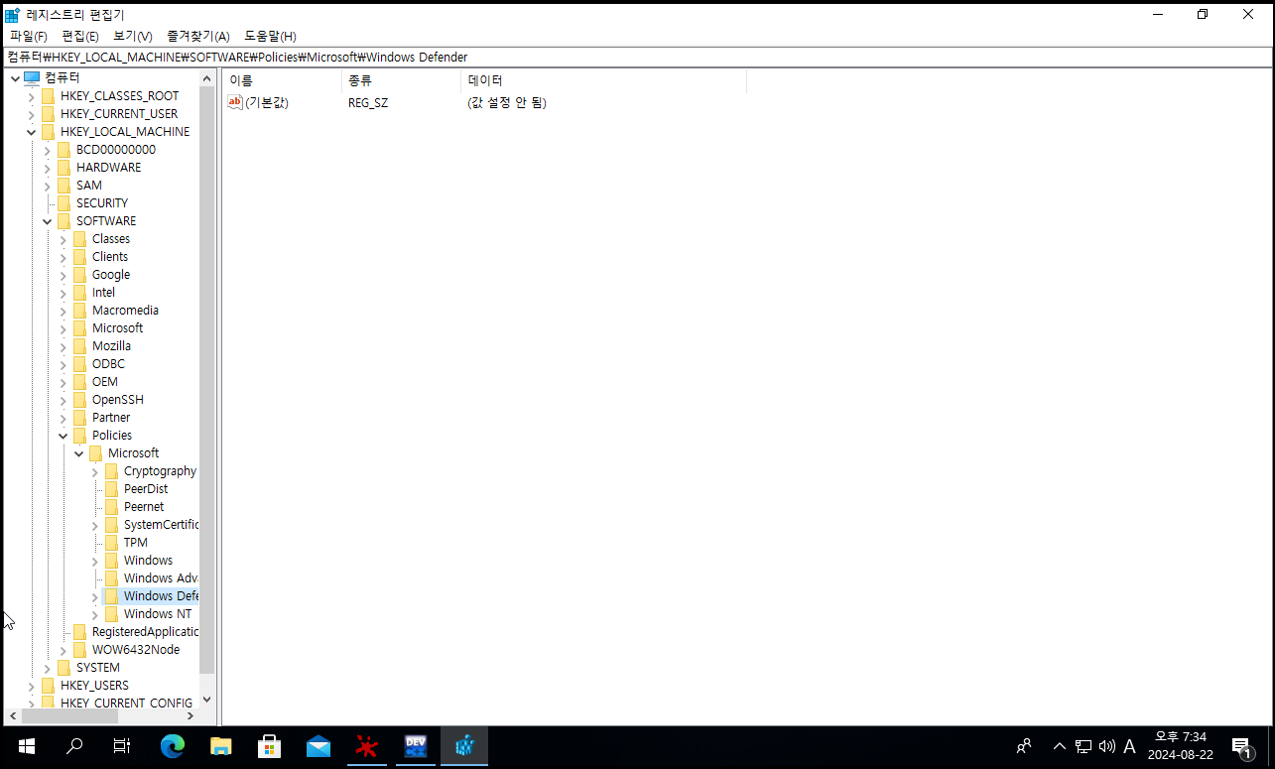This screenshot has height=769, width=1275.
Task: Open the Windows Start menu
Action: [27, 746]
